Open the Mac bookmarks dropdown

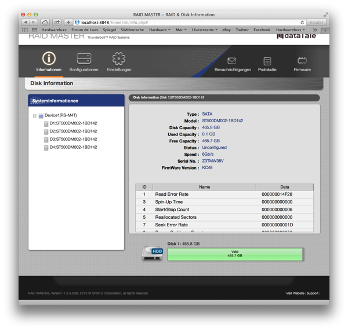(181, 30)
